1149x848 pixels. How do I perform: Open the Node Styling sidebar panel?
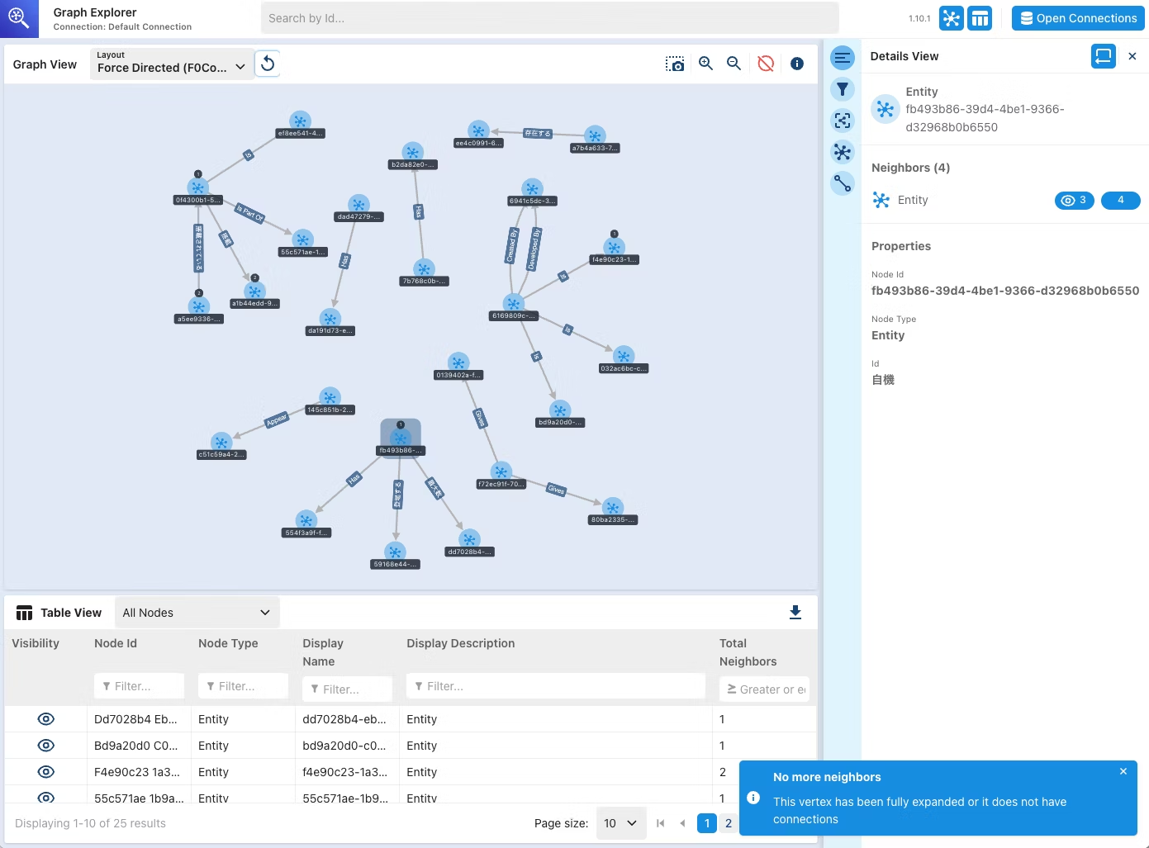pyautogui.click(x=843, y=152)
